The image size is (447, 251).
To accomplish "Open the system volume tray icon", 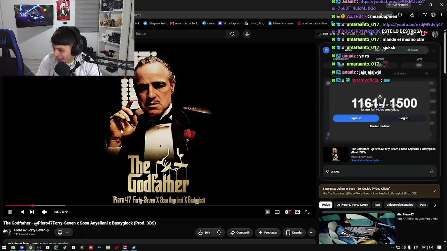I will (404, 248).
